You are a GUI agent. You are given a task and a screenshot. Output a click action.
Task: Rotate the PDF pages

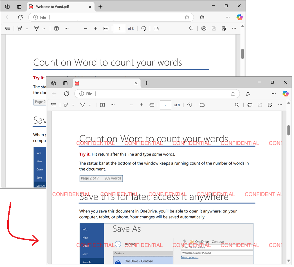click(190, 105)
